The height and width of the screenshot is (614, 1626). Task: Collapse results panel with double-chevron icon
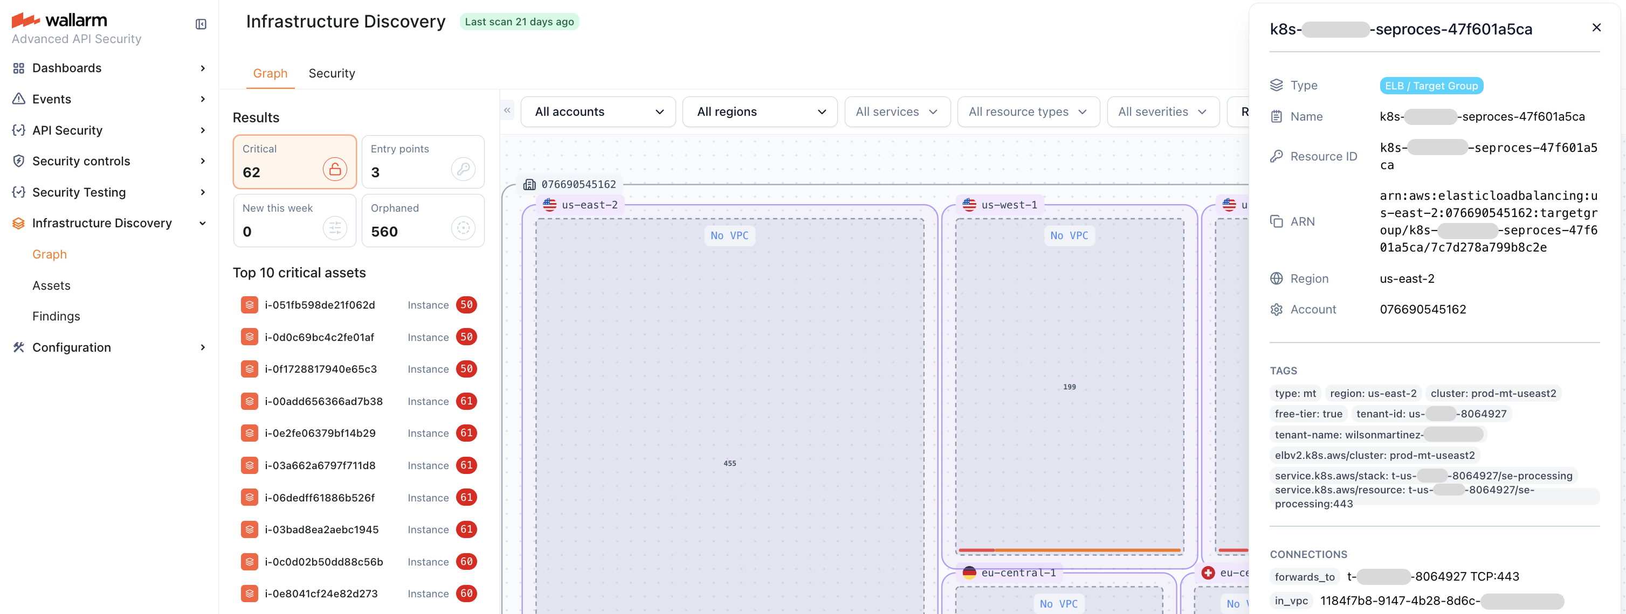[507, 110]
